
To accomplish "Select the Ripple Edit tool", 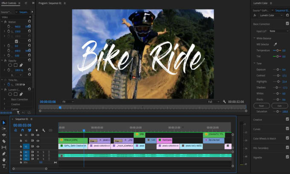I will (4, 135).
